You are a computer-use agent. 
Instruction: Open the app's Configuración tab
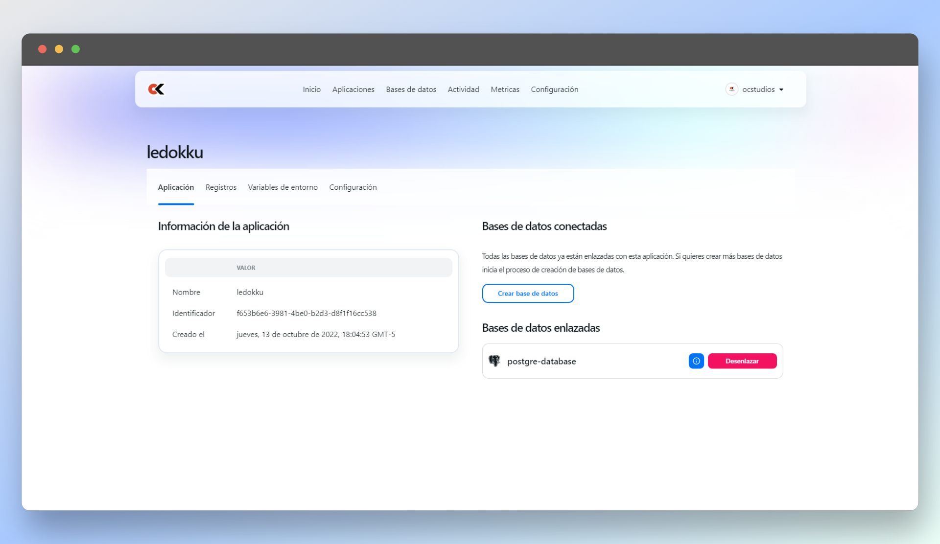click(x=352, y=187)
